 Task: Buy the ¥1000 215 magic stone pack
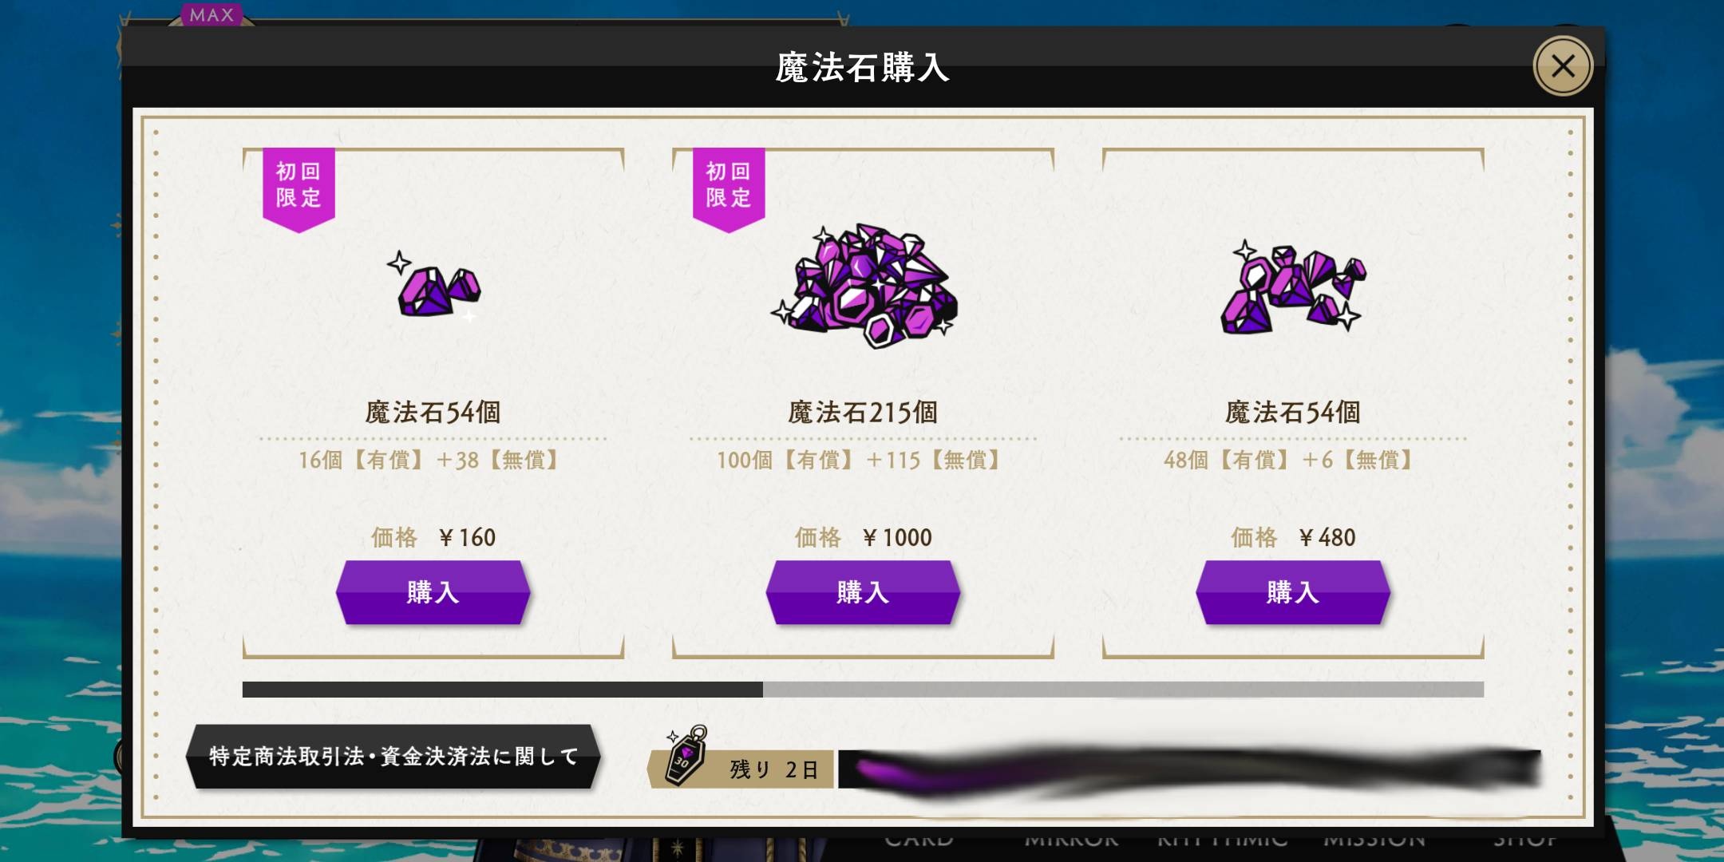863,592
